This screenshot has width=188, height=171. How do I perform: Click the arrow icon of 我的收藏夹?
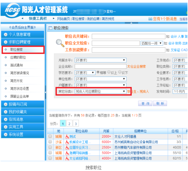(x=5, y=112)
